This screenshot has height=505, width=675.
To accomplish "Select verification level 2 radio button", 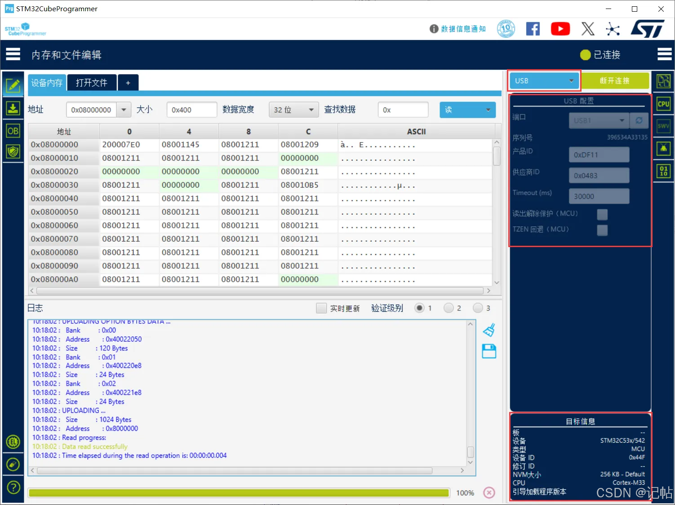I will tap(449, 308).
